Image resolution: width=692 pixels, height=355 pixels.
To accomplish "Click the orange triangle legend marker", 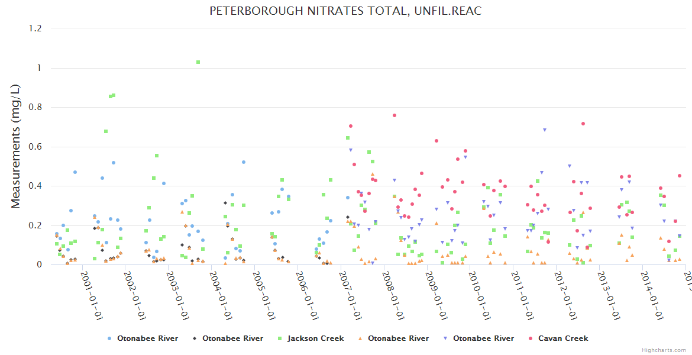I will pyautogui.click(x=360, y=338).
